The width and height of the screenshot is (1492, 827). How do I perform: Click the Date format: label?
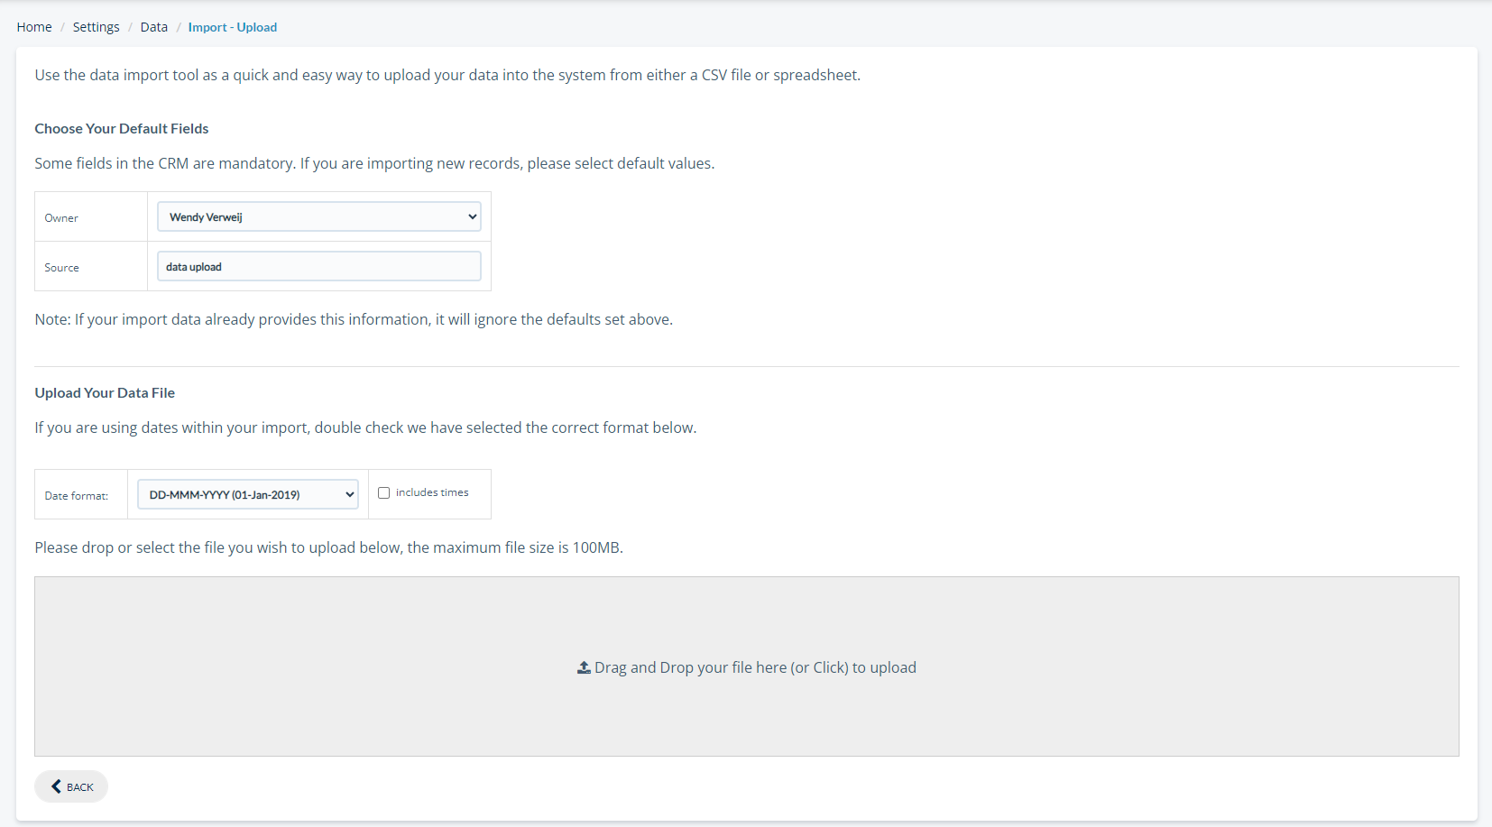pyautogui.click(x=77, y=495)
